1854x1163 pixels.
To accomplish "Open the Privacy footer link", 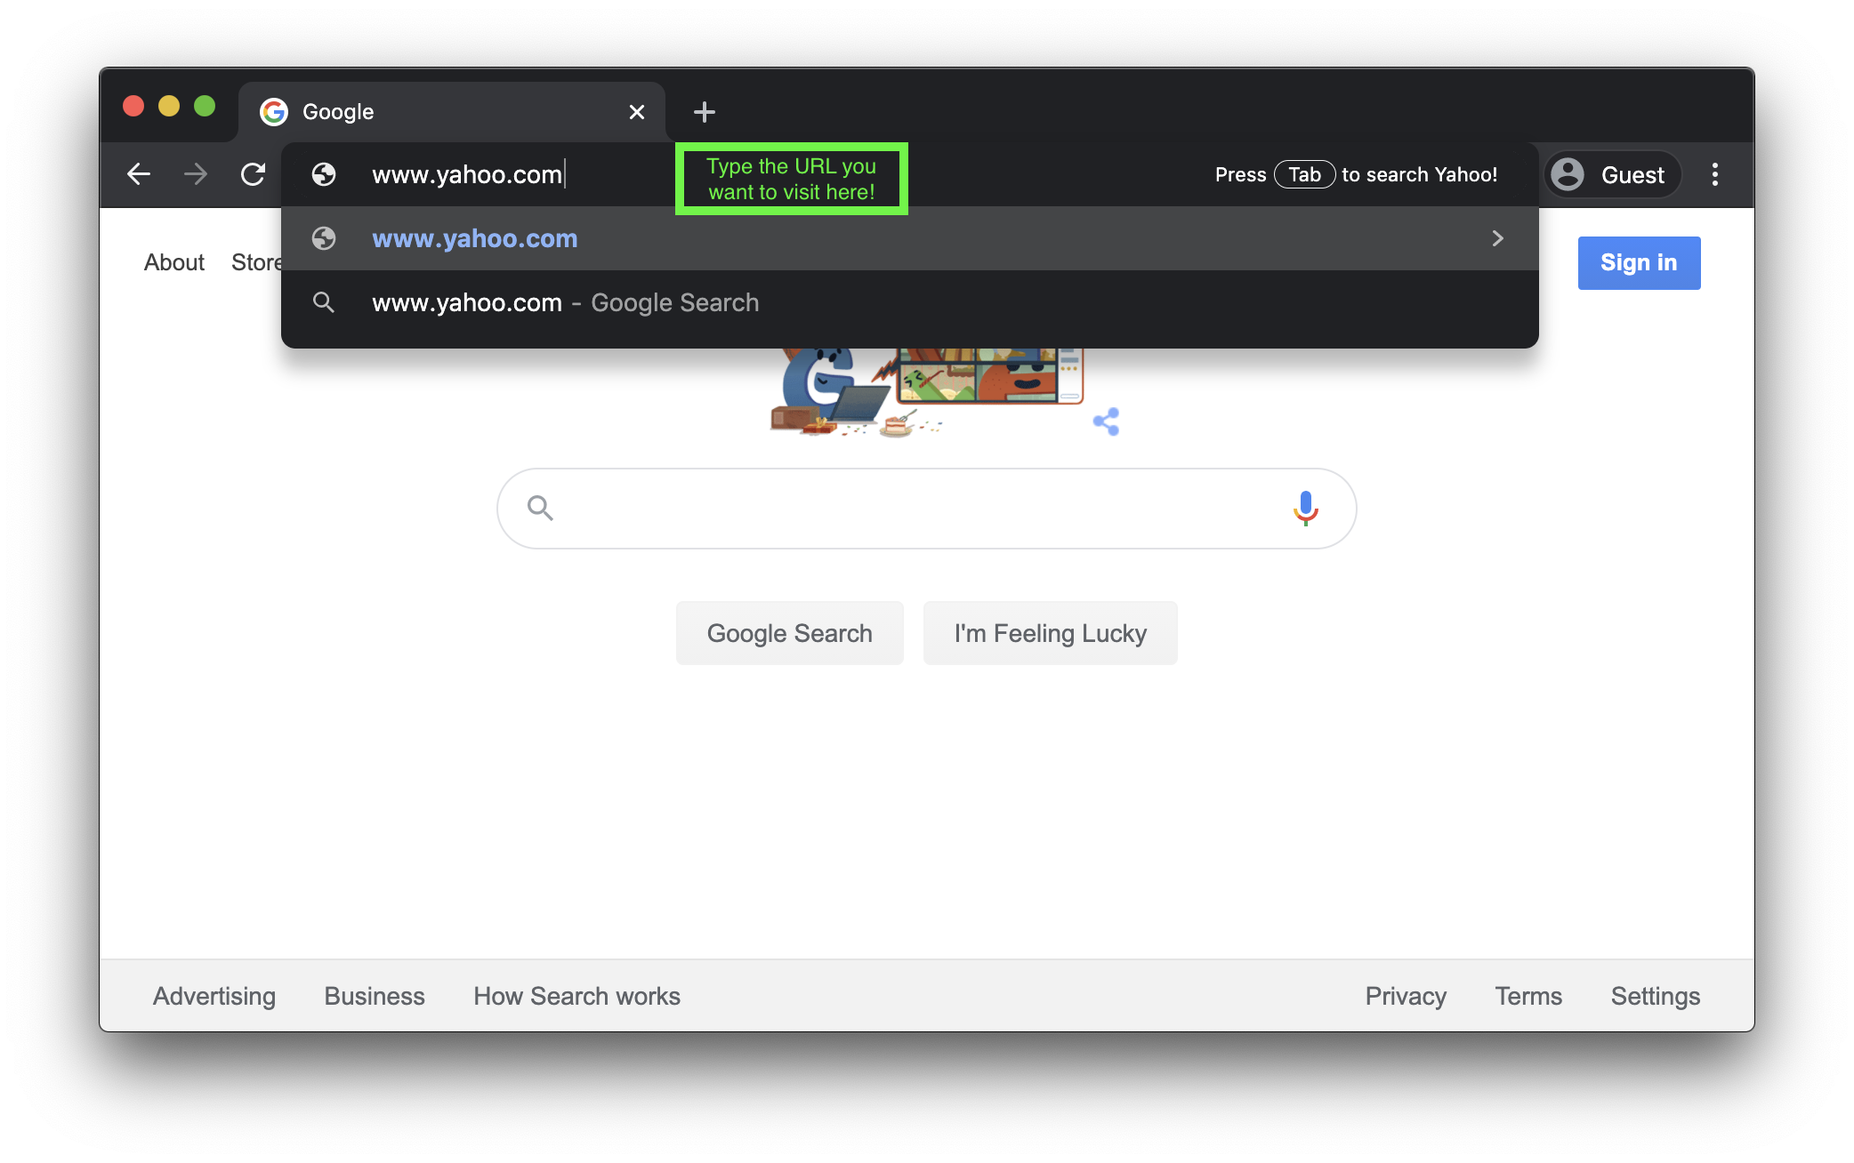I will tap(1406, 996).
